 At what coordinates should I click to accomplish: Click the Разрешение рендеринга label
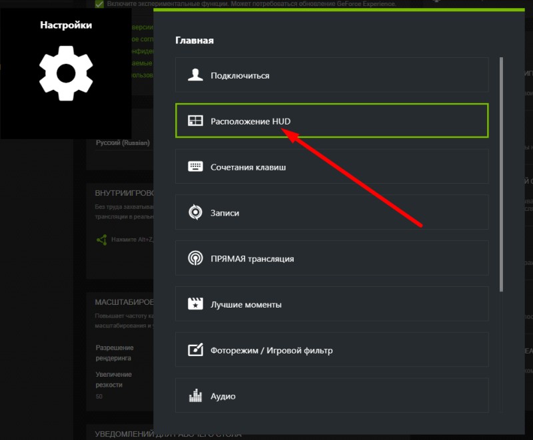115,353
